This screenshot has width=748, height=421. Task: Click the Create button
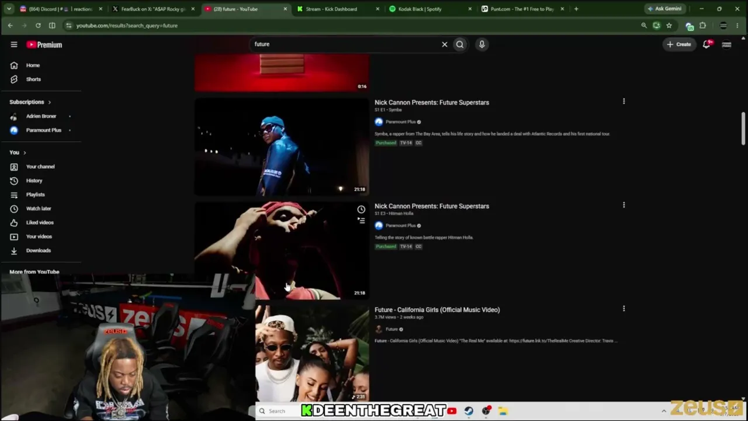(x=679, y=44)
